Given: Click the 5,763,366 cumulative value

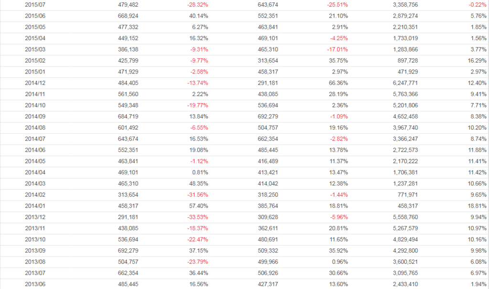Looking at the screenshot, I should click(x=405, y=94).
